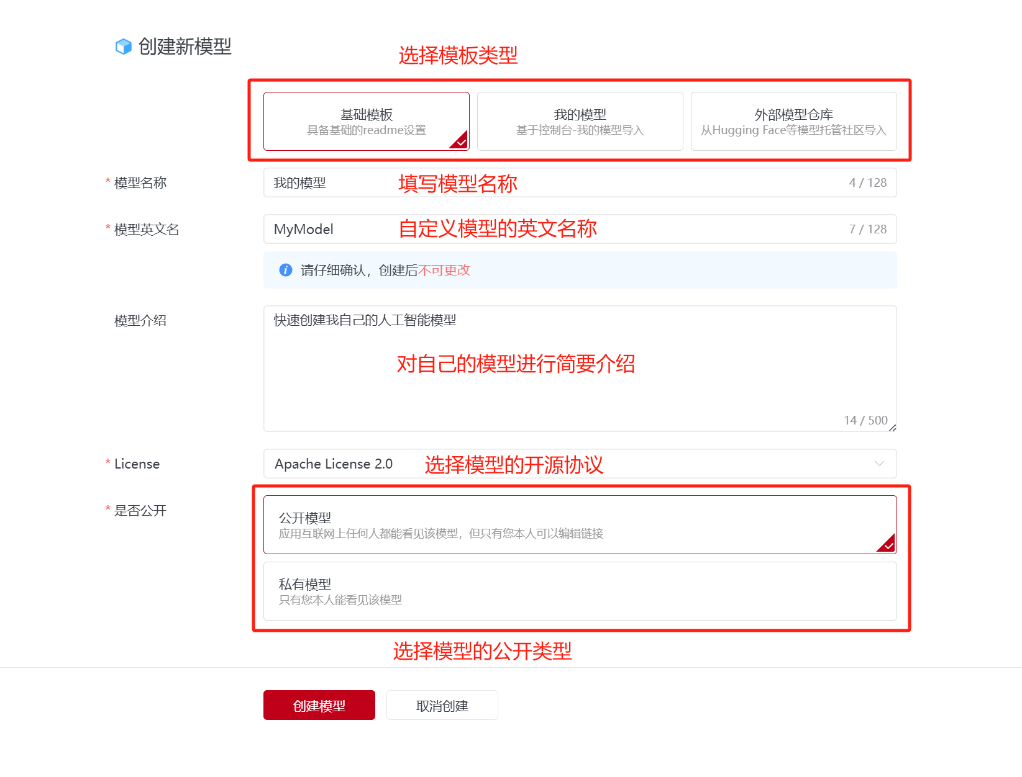Choose 私有模型 visibility option
The width and height of the screenshot is (1022, 777).
point(579,591)
